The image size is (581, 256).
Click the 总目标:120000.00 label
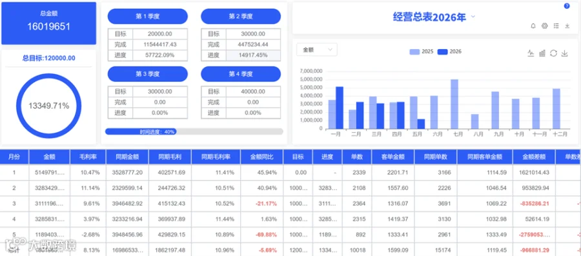(49, 58)
